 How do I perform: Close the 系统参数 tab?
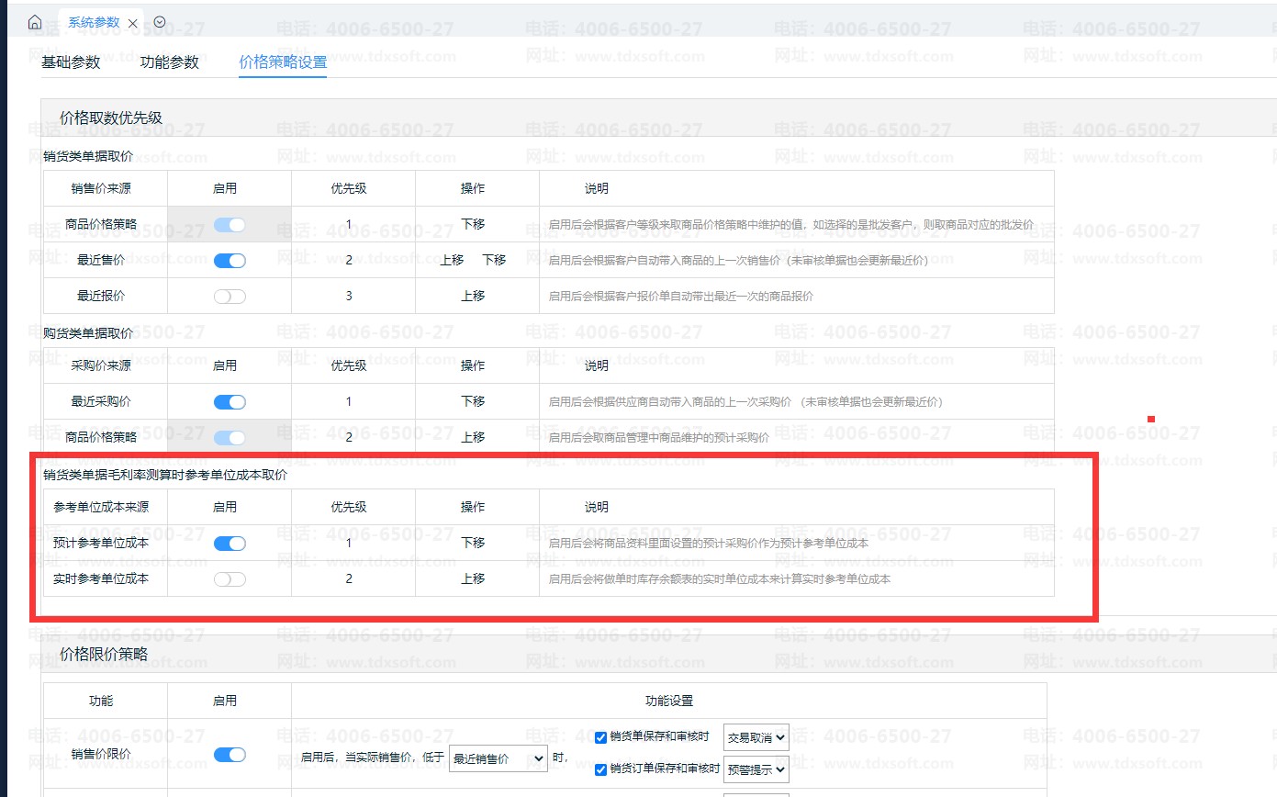coord(133,23)
